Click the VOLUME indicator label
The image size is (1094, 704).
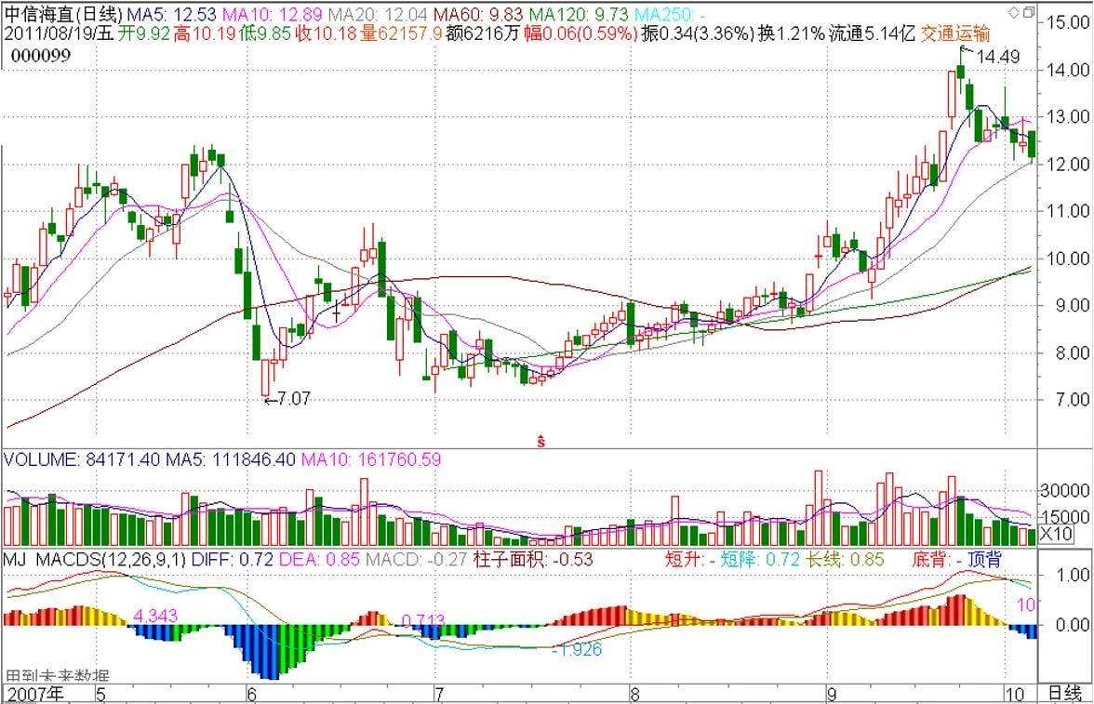coord(38,459)
